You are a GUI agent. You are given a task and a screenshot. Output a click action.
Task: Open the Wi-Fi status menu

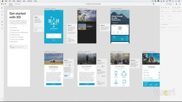click(x=170, y=1)
